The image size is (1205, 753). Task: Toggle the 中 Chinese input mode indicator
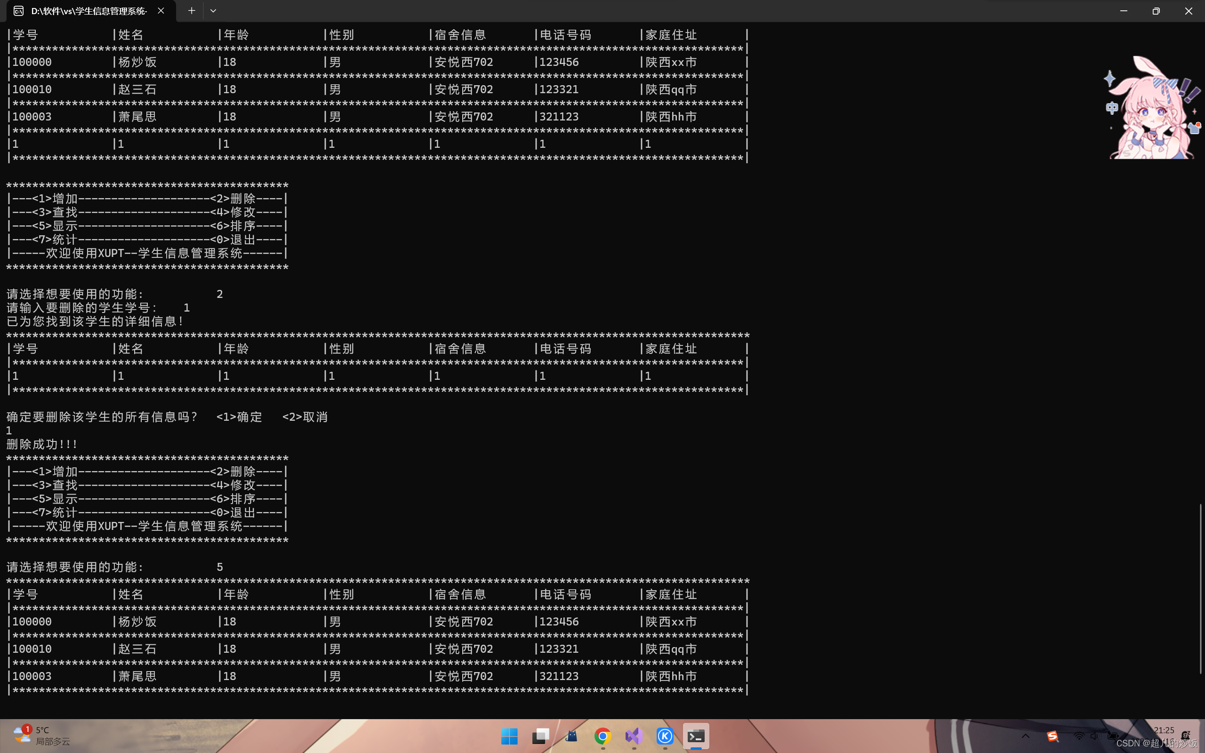pos(1111,108)
